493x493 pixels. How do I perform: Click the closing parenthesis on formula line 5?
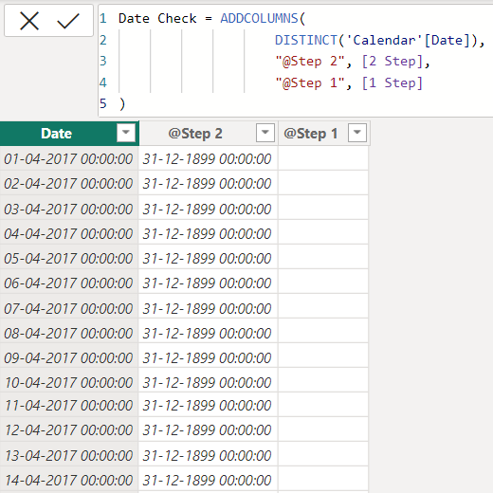coord(122,104)
